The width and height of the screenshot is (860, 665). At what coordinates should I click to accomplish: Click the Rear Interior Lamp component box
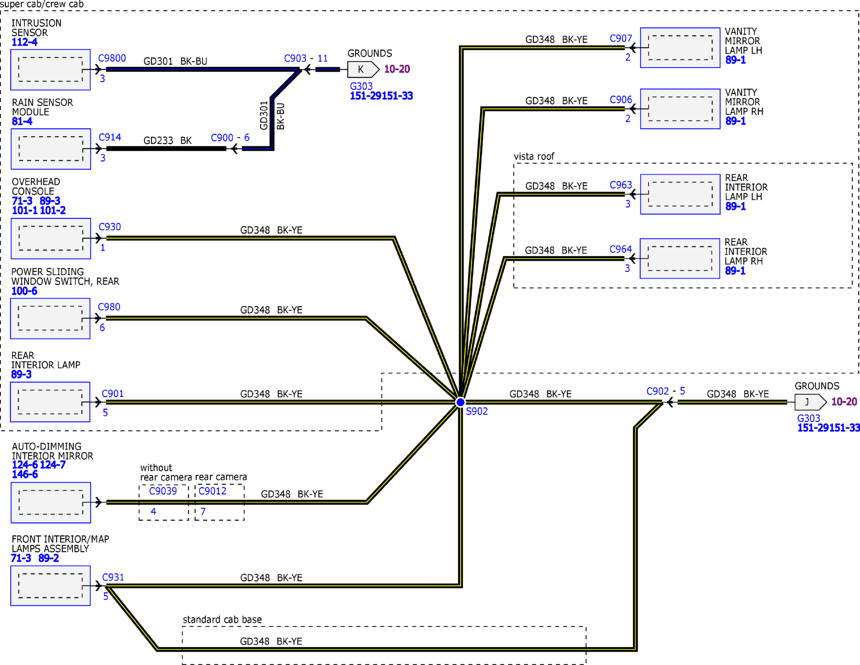(x=50, y=402)
